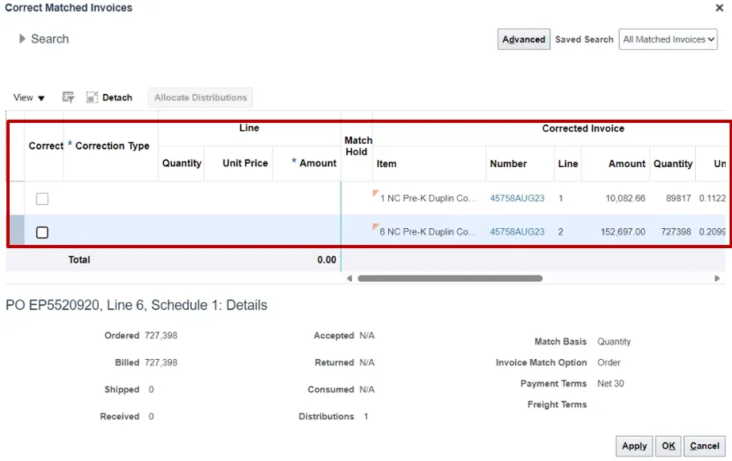Close the Correct Matched Invoices dialog
Image resolution: width=732 pixels, height=461 pixels.
719,8
